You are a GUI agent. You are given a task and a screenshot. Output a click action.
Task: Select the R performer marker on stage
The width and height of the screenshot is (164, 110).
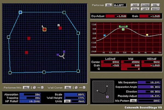pyautogui.click(x=60, y=28)
